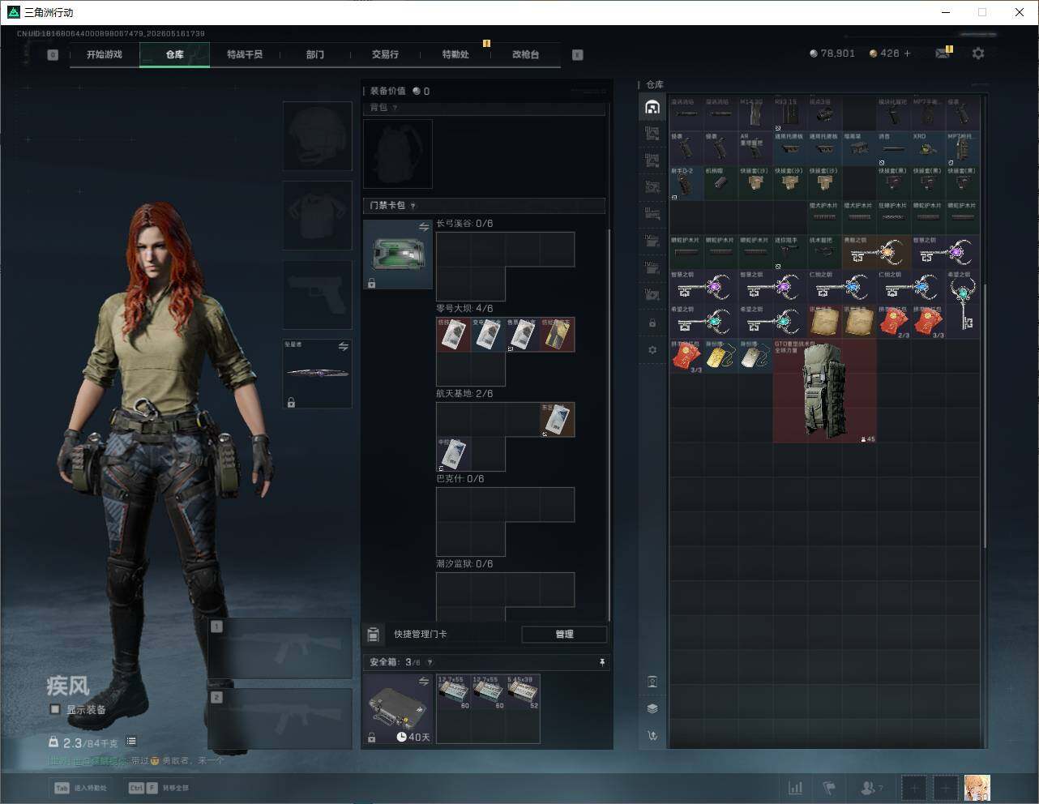Click the flag icon in bottom bar
This screenshot has width=1039, height=804.
830,788
